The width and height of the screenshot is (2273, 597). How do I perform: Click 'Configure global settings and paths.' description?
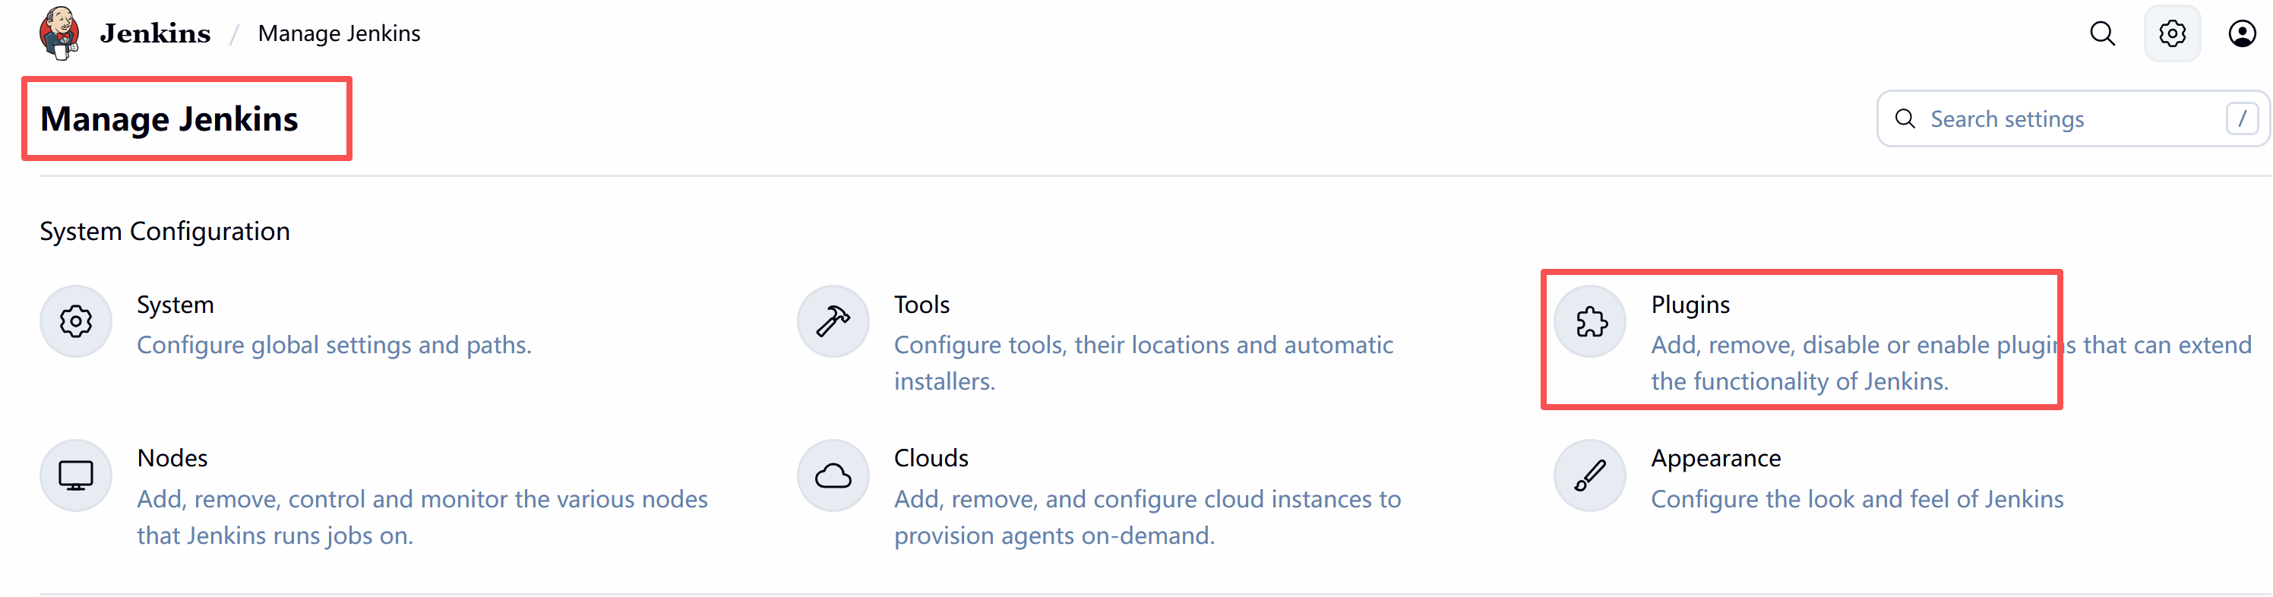pos(334,345)
